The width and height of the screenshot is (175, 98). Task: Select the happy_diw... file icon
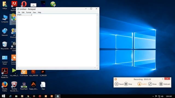tap(33, 85)
